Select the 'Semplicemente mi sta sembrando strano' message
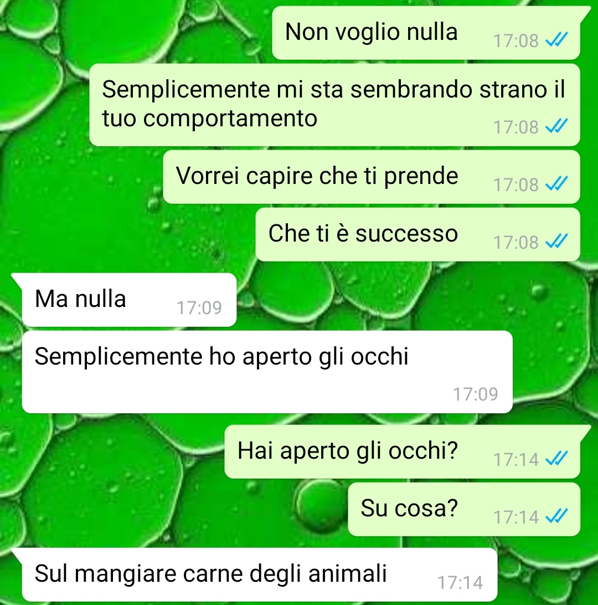598x605 pixels. pos(334,105)
